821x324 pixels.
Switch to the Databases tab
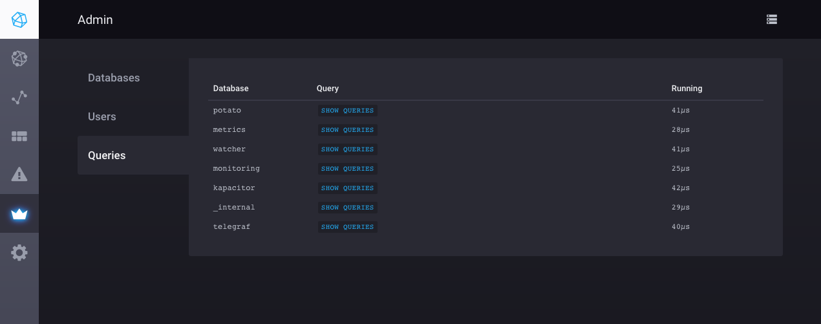[114, 78]
